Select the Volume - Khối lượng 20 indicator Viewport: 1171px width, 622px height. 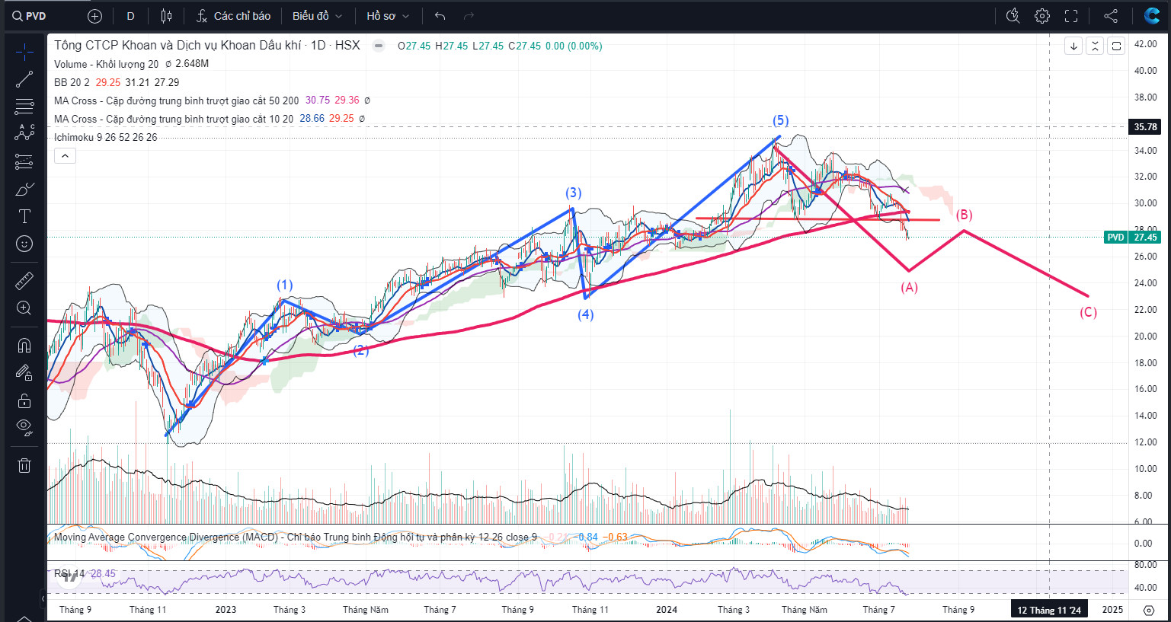pos(106,64)
